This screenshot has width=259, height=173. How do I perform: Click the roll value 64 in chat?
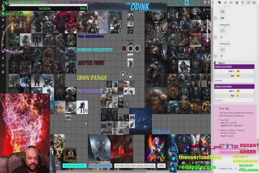tap(238, 76)
